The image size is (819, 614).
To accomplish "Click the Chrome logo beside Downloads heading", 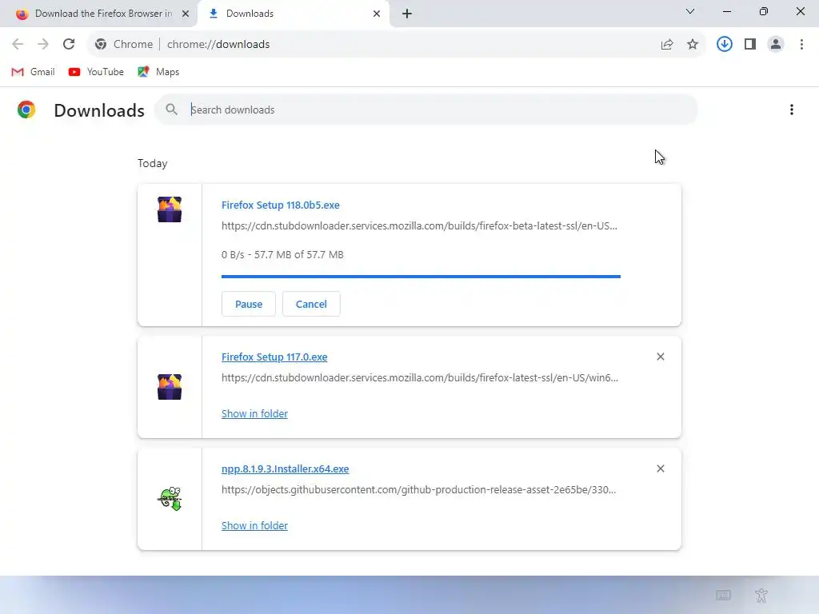I will [x=26, y=110].
